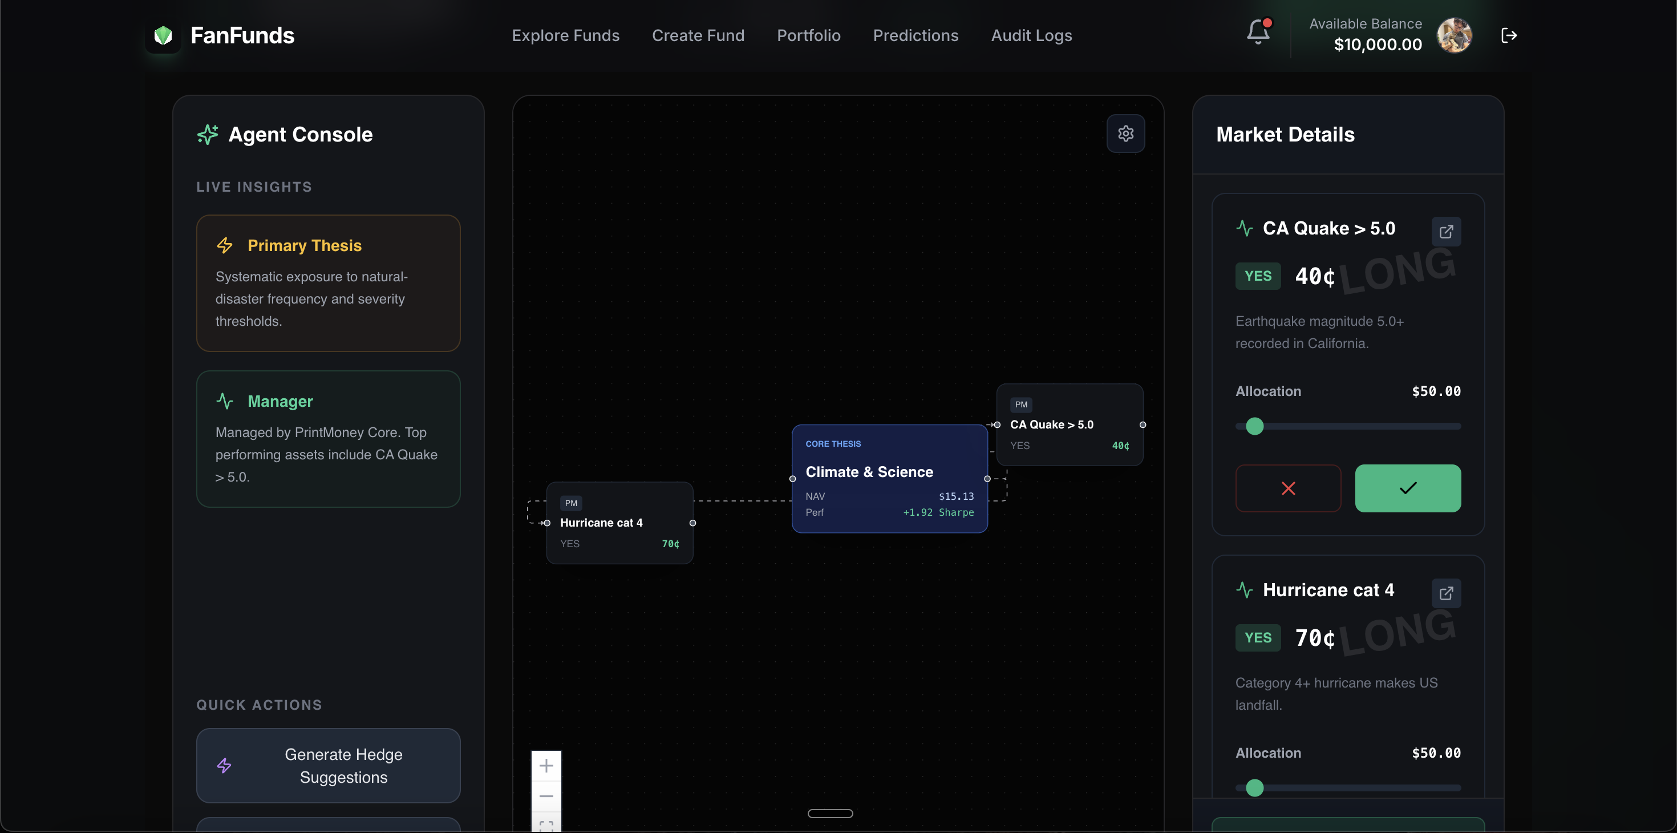Image resolution: width=1677 pixels, height=833 pixels.
Task: Click CA Quake allocation slider handle
Action: tap(1254, 426)
